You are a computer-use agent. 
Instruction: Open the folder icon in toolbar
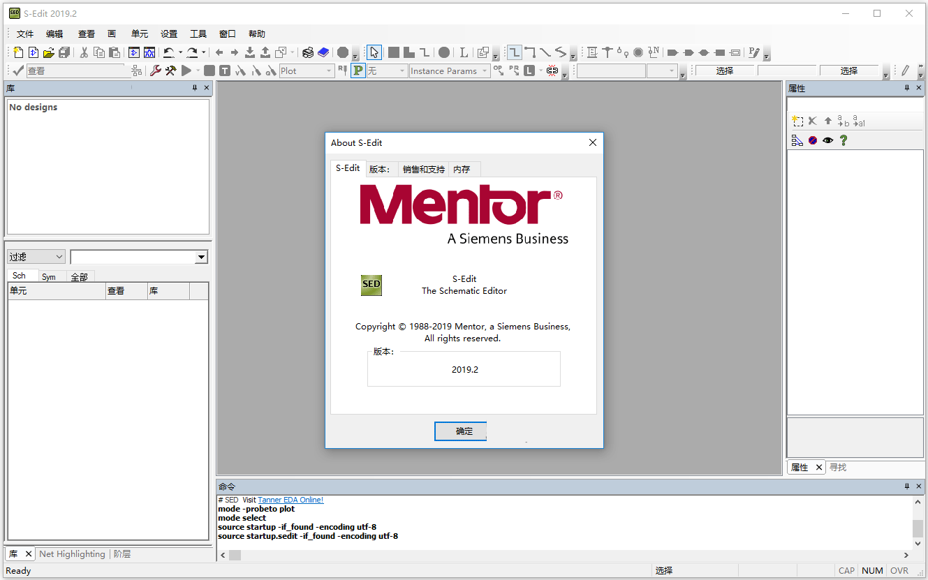click(49, 52)
